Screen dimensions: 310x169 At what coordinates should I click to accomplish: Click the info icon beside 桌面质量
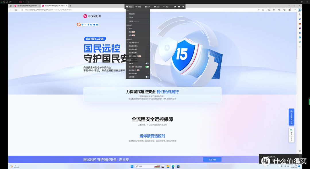[132, 25]
